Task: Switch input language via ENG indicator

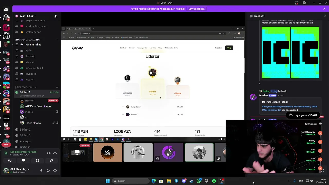Action: click(x=301, y=181)
